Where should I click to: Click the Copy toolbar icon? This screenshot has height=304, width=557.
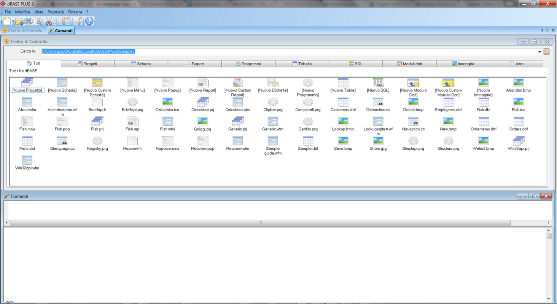click(58, 21)
